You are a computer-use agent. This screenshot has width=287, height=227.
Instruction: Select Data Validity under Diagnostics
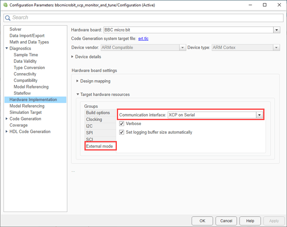[x=25, y=61]
